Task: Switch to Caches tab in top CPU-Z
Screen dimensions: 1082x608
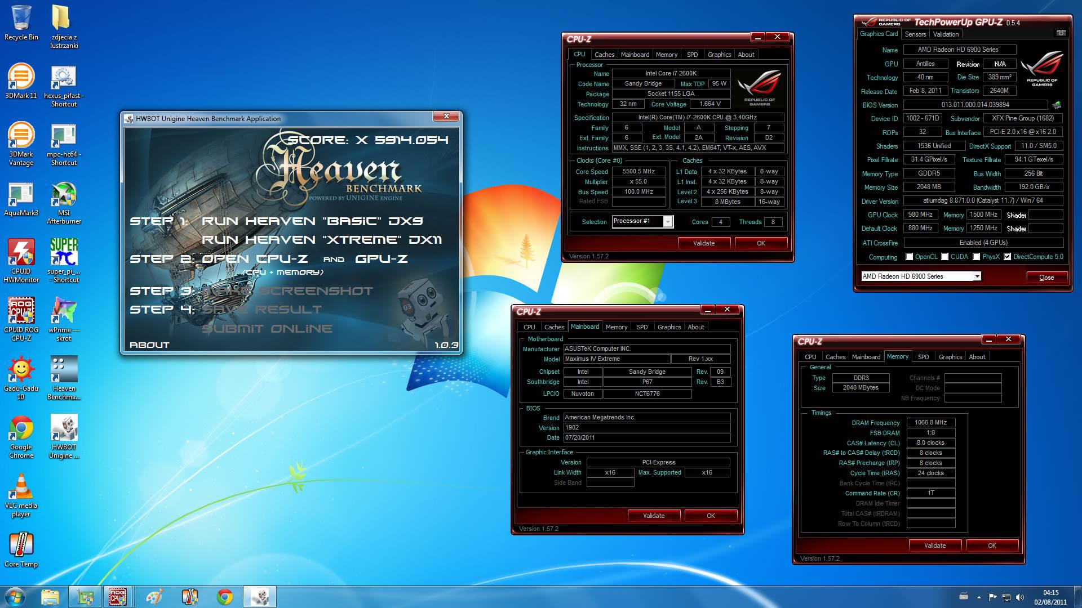Action: (x=604, y=55)
